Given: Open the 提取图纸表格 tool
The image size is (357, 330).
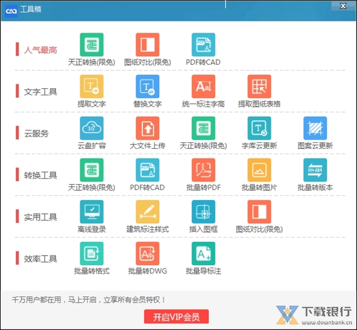Looking at the screenshot, I should pyautogui.click(x=259, y=86).
